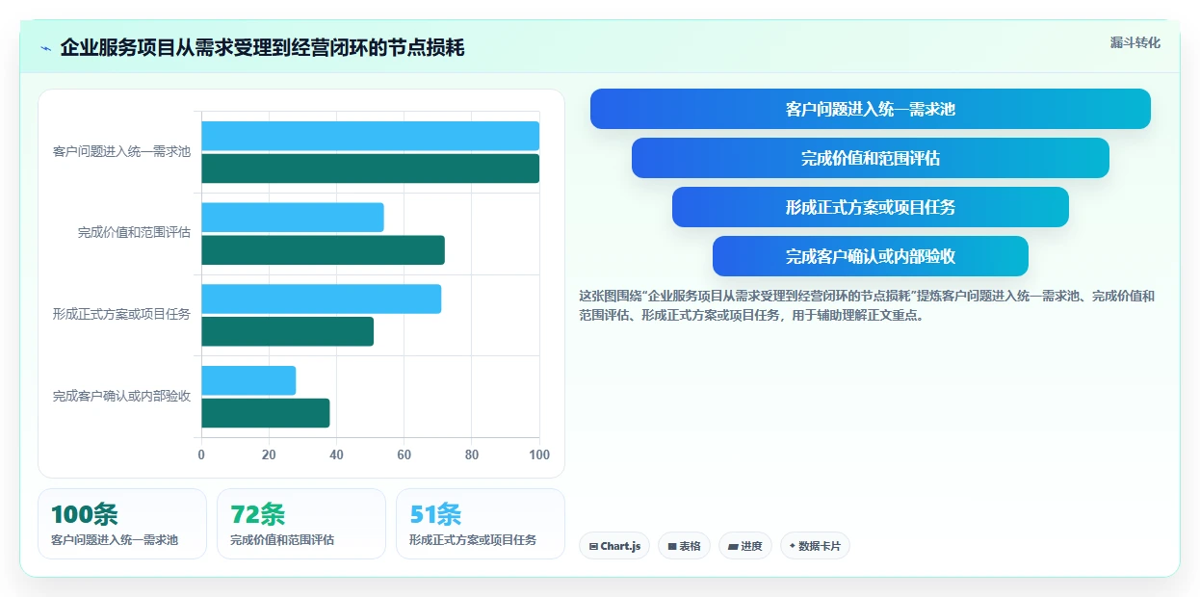Click the x-axis tick label 100 on the chart
The image size is (1200, 597).
[x=539, y=454]
